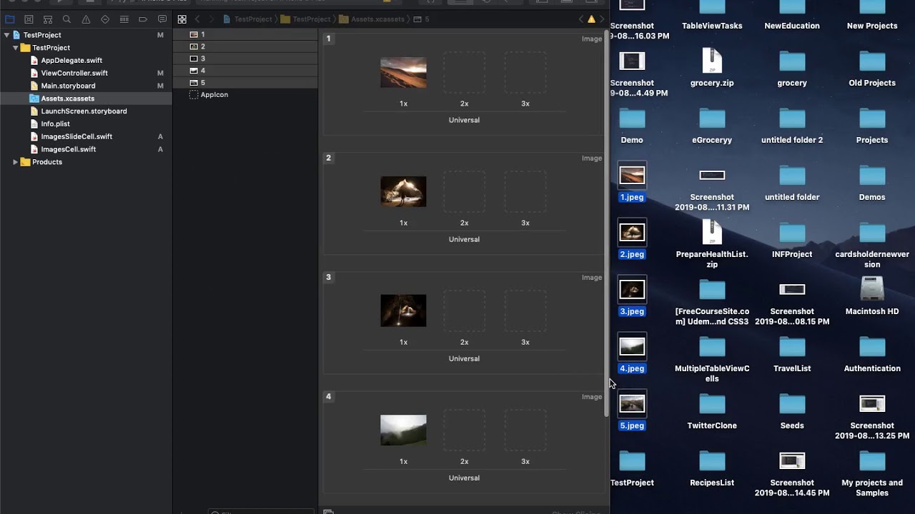This screenshot has height=514, width=915.
Task: Select AppDelegate.swift in navigator
Action: 71,61
